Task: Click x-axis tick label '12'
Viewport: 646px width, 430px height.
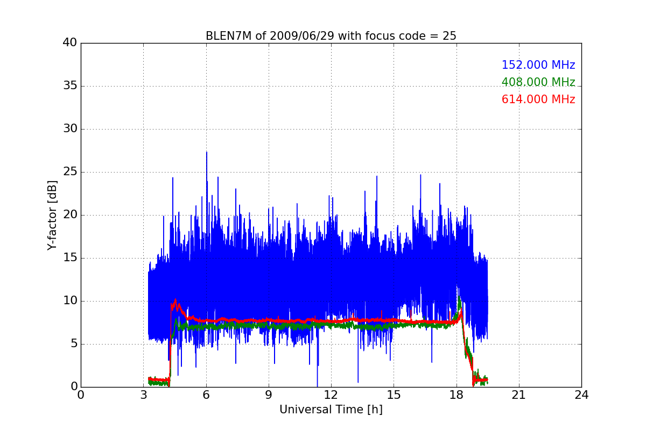Action: (331, 395)
